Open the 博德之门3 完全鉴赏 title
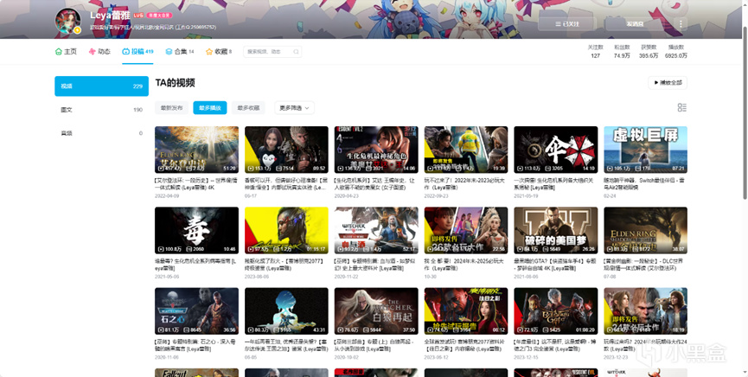748x377 pixels. point(555,346)
